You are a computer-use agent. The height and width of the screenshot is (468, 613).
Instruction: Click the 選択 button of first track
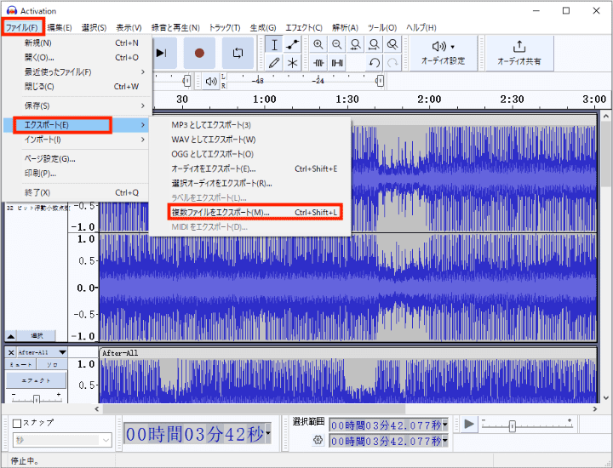(x=37, y=335)
